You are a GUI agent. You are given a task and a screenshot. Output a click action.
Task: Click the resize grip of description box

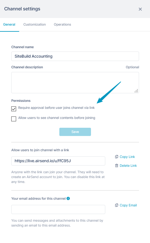click(136, 91)
